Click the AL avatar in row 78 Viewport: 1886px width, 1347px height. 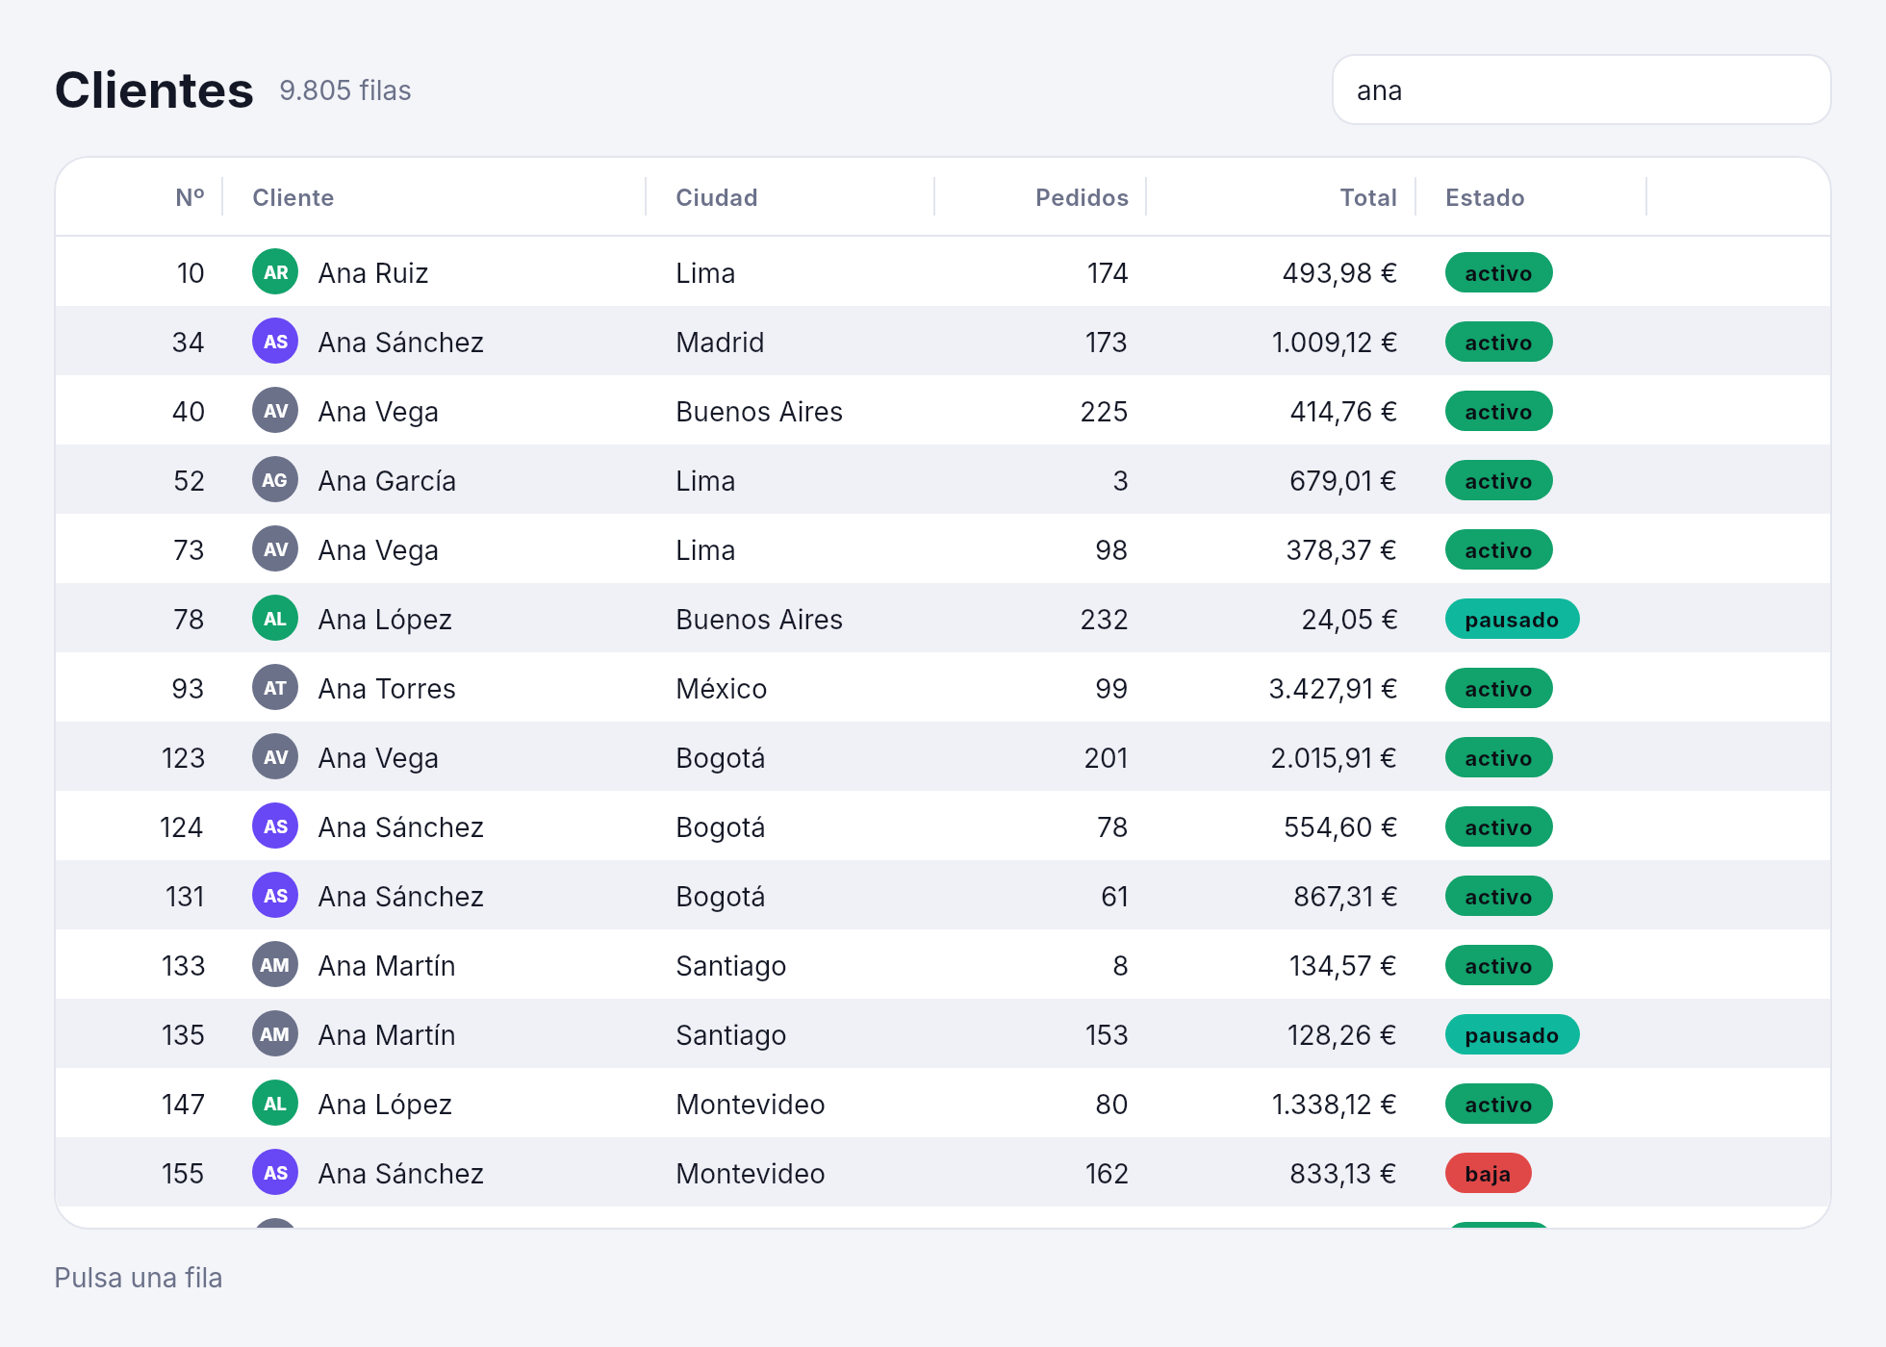click(x=275, y=619)
